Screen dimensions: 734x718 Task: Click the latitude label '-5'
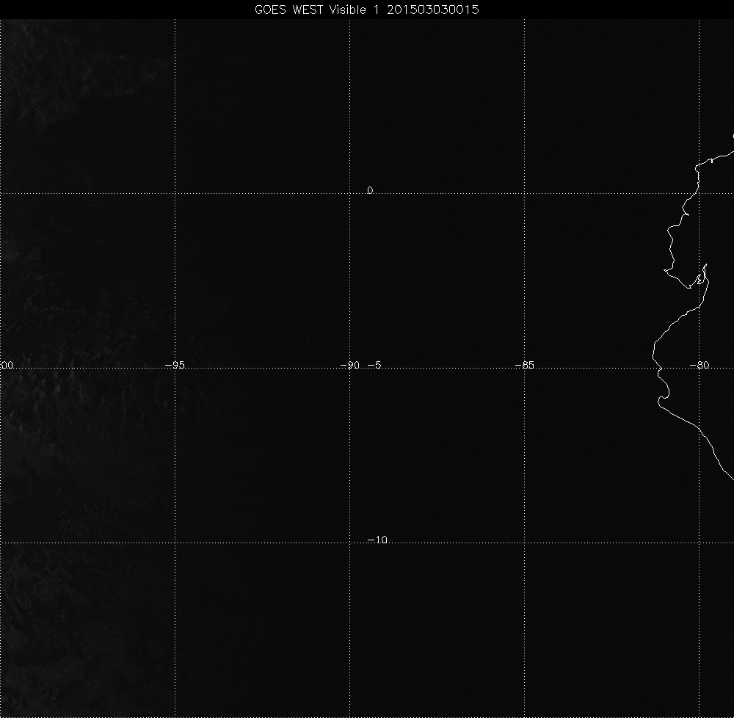[x=374, y=365]
